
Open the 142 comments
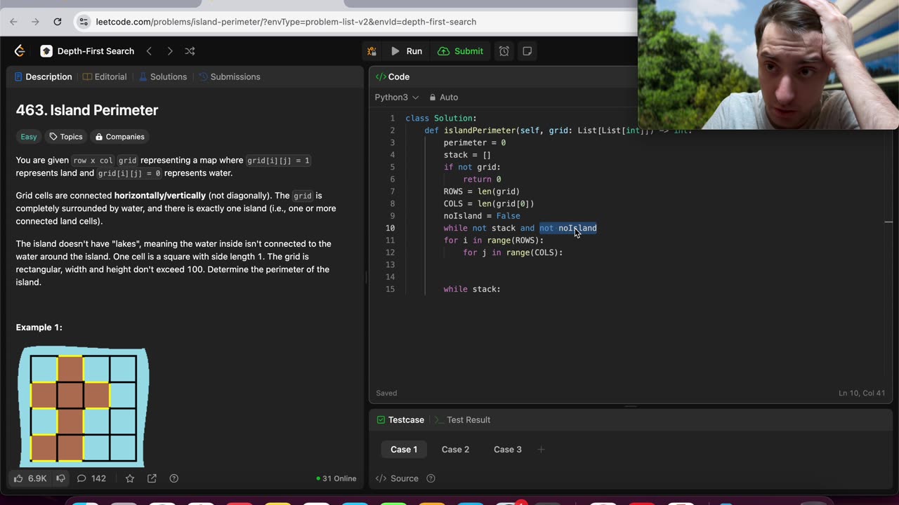point(91,478)
